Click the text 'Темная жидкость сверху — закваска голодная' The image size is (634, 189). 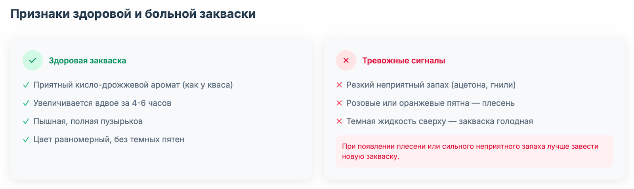440,121
